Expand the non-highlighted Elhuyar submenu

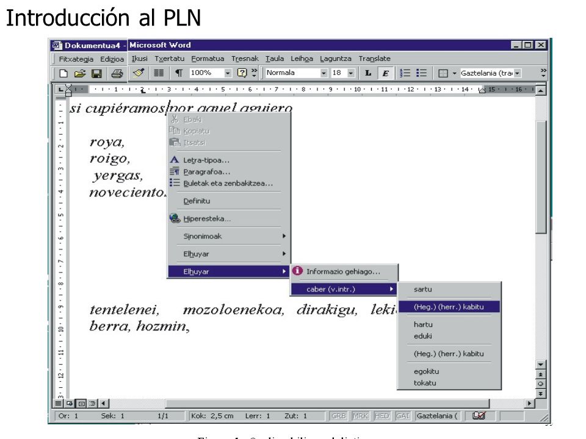point(228,254)
